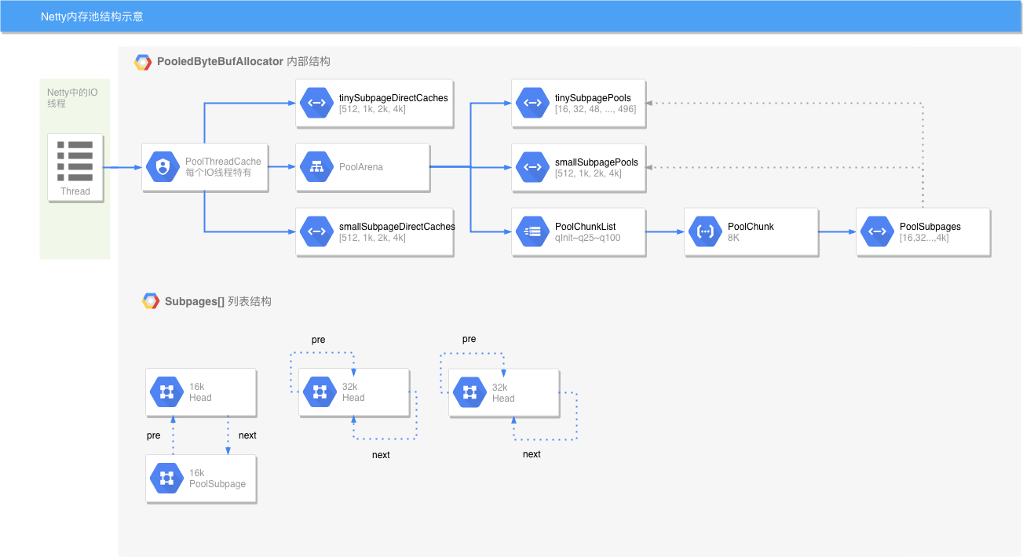Select the '[16, 32, 48, ..., 496]' text
The image size is (1023, 557).
(x=595, y=109)
